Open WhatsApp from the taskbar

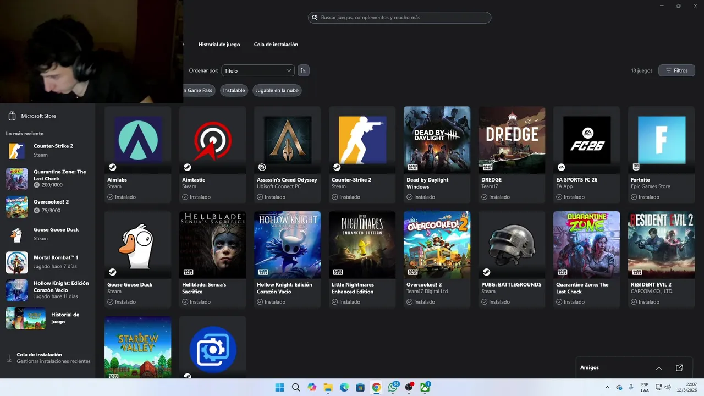point(393,387)
